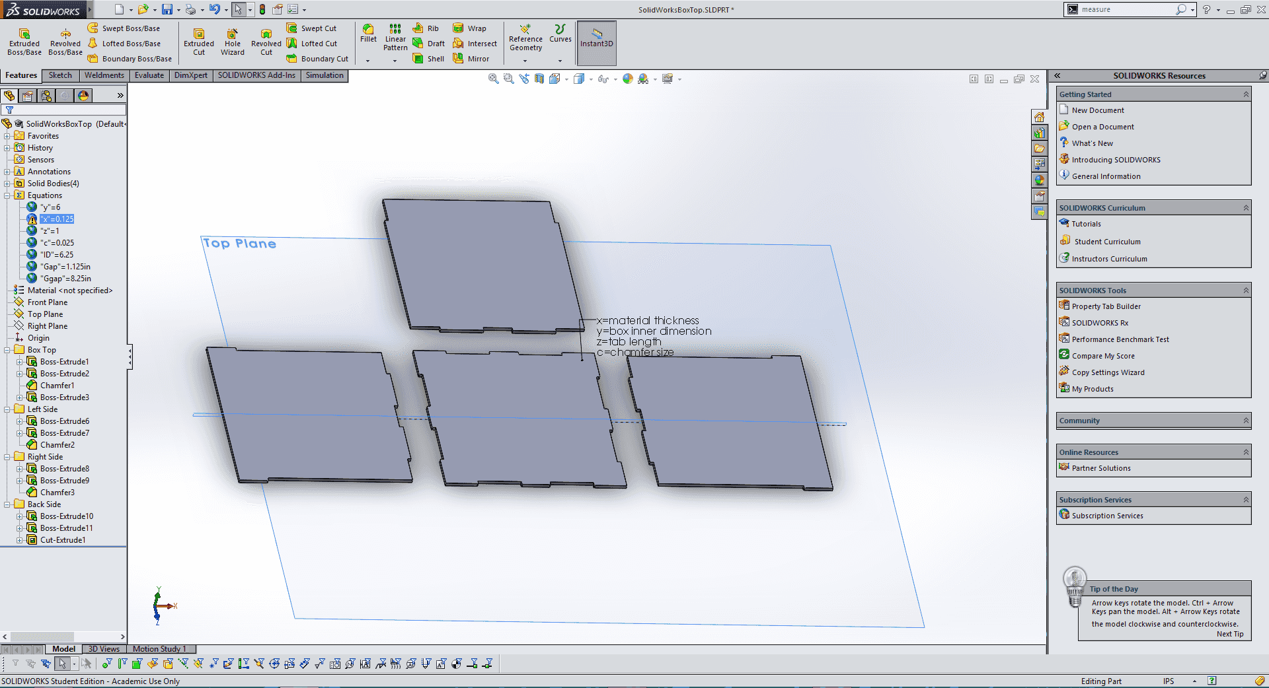This screenshot has width=1269, height=688.
Task: Expand the Boss-Extrude1 feature
Action: (20, 362)
